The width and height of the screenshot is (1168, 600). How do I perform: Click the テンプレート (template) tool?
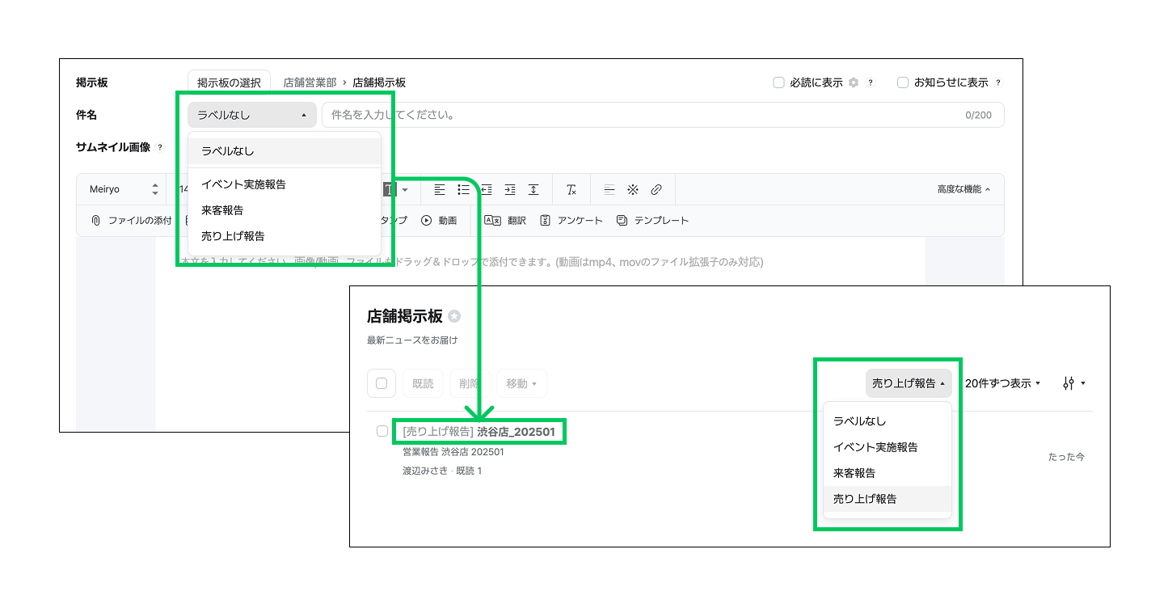click(652, 220)
